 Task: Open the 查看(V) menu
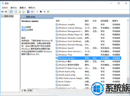pos(23,8)
